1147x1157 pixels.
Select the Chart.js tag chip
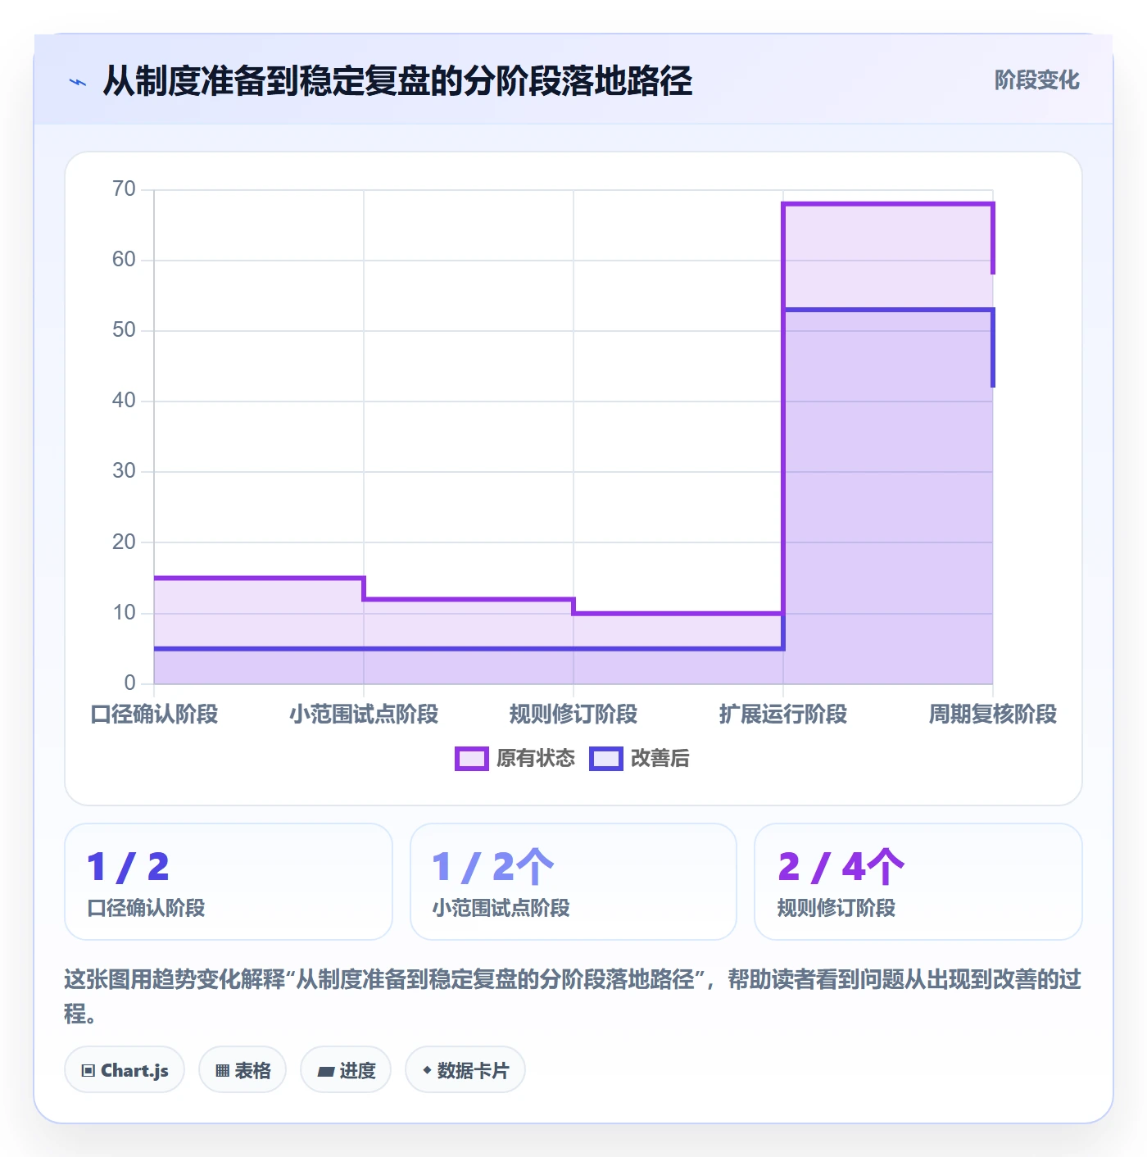(125, 1069)
